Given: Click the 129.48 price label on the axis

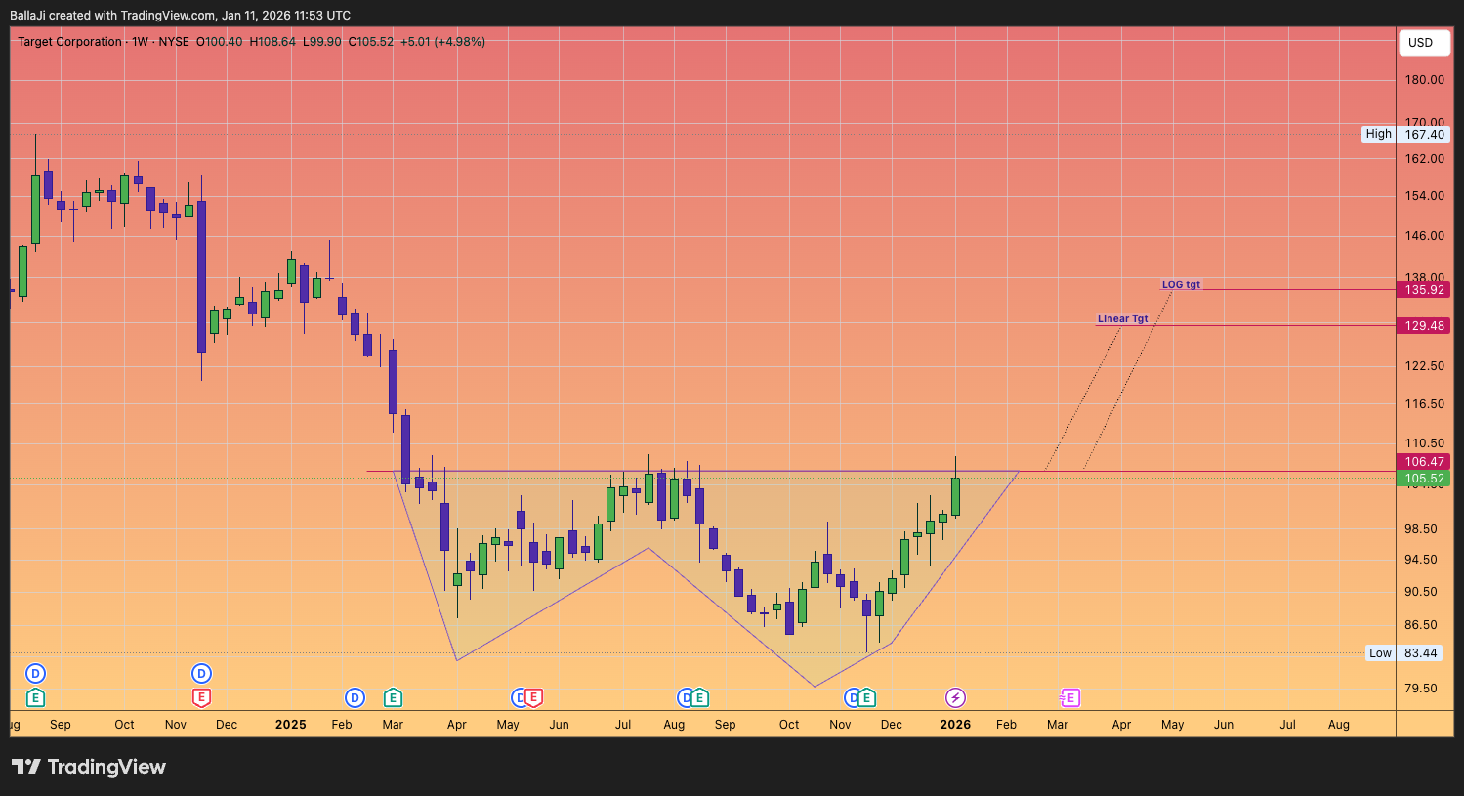Looking at the screenshot, I should 1424,326.
